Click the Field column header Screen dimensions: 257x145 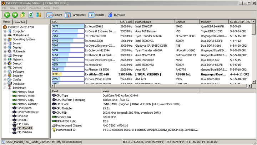(76, 91)
